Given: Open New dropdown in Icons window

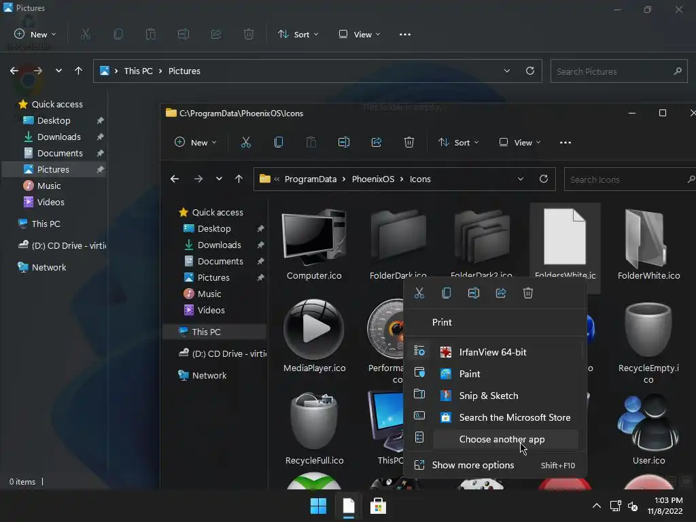Looking at the screenshot, I should point(195,143).
